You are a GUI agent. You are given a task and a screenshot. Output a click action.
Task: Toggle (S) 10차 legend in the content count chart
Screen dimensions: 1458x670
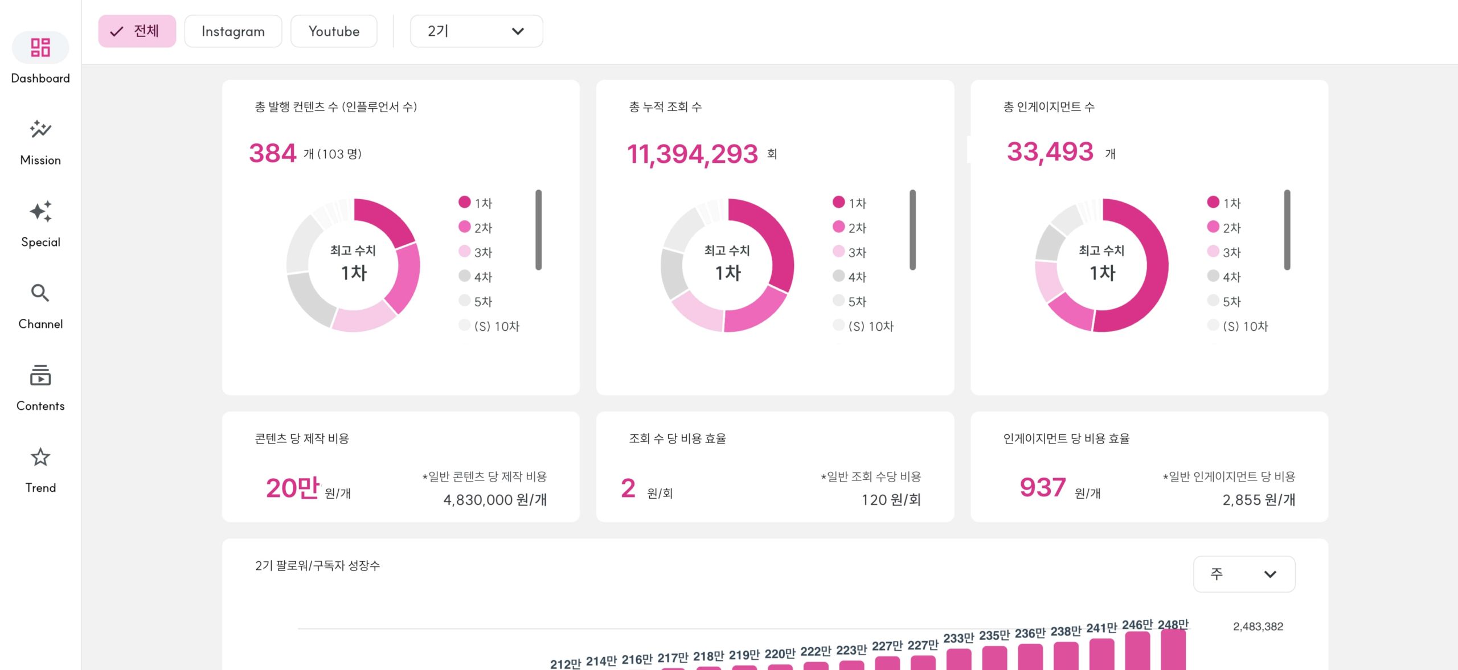(490, 326)
